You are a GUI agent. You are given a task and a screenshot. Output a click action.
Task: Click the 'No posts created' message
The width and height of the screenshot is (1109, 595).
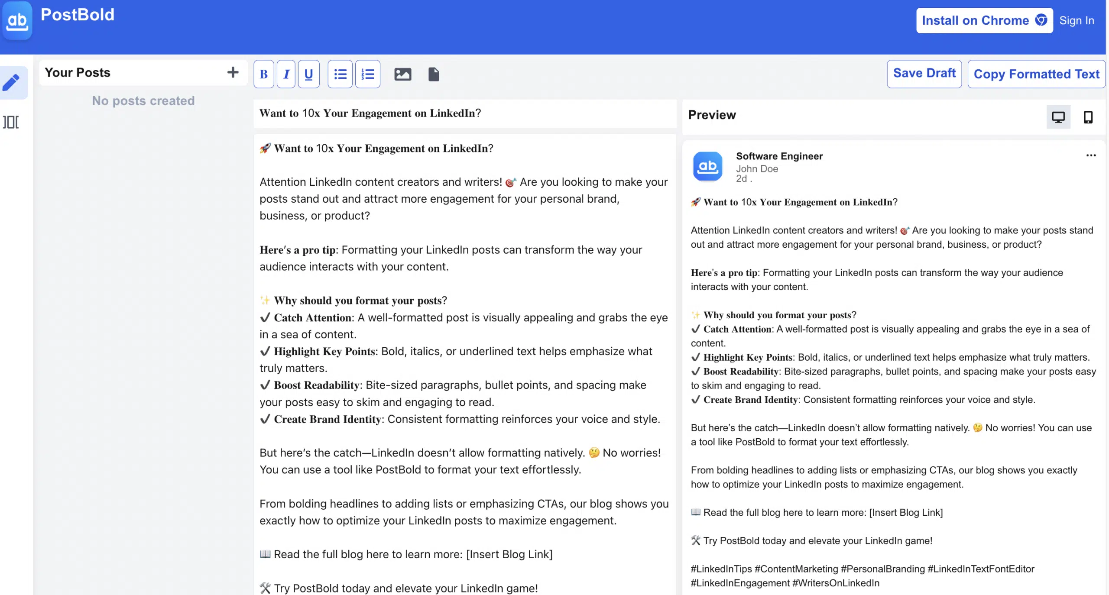[143, 101]
